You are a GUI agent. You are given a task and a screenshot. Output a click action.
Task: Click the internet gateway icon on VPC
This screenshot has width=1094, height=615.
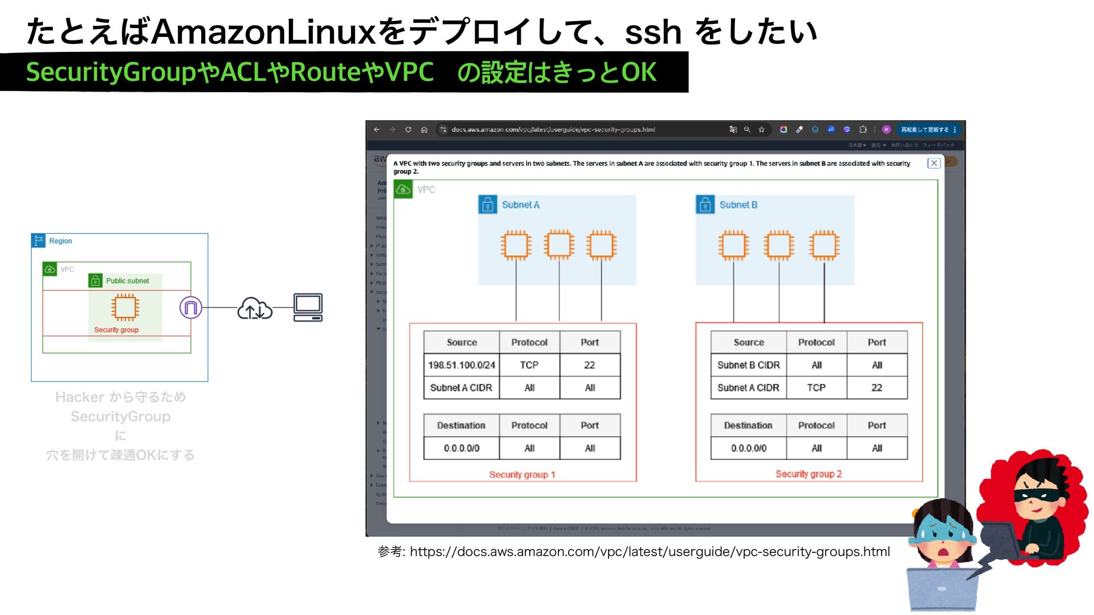point(191,307)
